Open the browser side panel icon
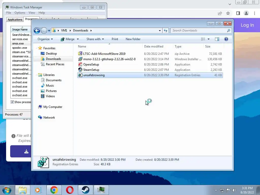Viewport: 260px width, 195px height. tap(238, 13)
